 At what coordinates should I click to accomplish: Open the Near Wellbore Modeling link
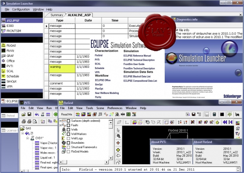(107, 93)
